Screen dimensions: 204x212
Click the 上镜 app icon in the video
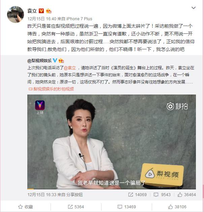click(40, 107)
